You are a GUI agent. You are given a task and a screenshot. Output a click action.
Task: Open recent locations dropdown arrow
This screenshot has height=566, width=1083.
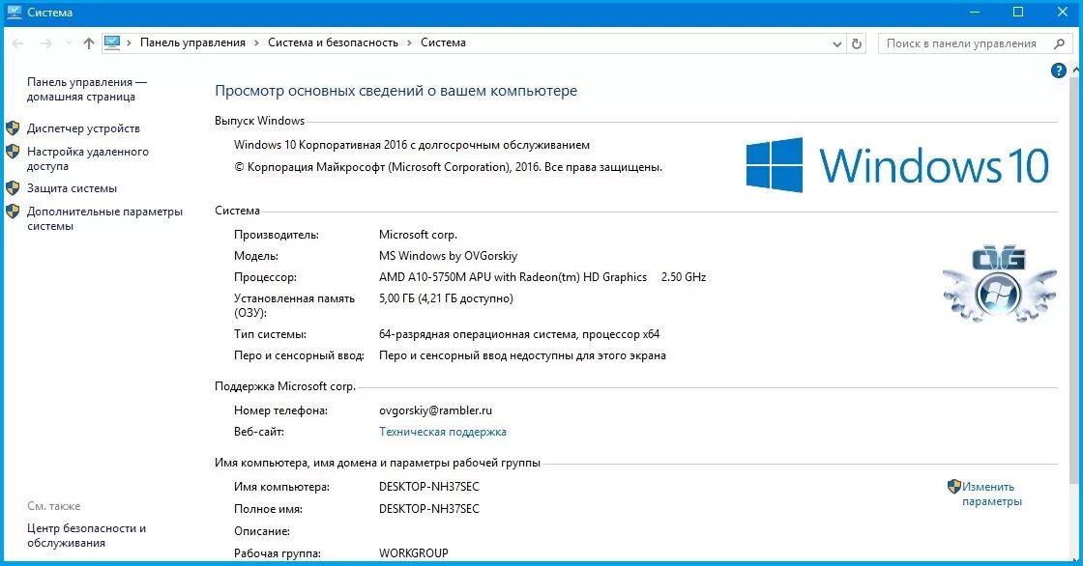click(x=69, y=43)
